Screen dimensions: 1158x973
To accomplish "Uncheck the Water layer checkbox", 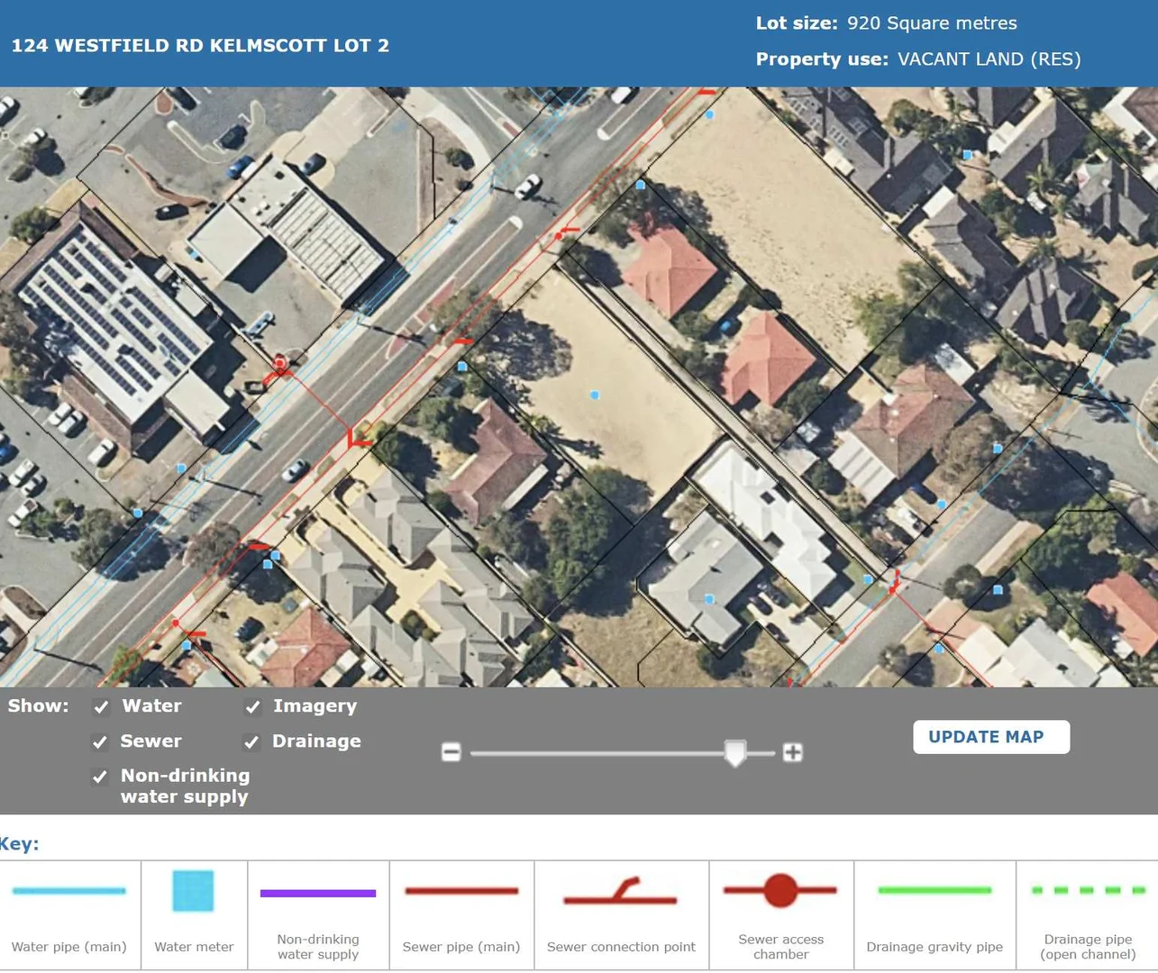I will [101, 707].
